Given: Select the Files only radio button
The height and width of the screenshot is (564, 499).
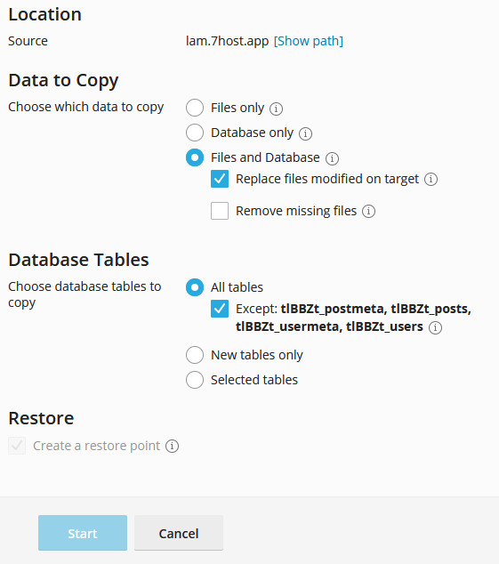Looking at the screenshot, I should (x=195, y=108).
